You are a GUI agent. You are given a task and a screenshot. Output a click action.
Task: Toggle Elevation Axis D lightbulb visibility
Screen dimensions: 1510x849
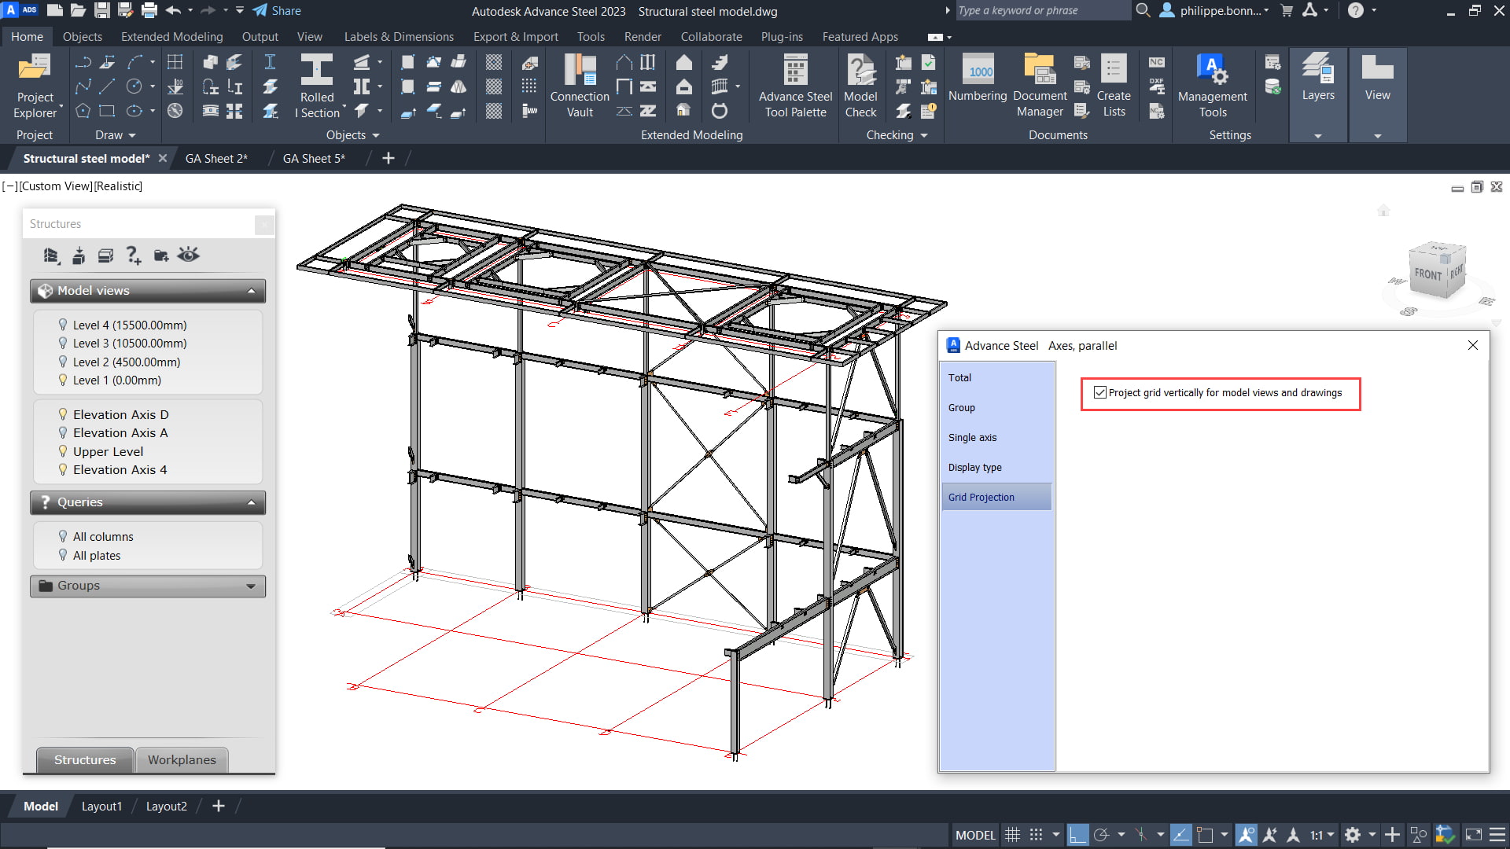[x=63, y=414]
